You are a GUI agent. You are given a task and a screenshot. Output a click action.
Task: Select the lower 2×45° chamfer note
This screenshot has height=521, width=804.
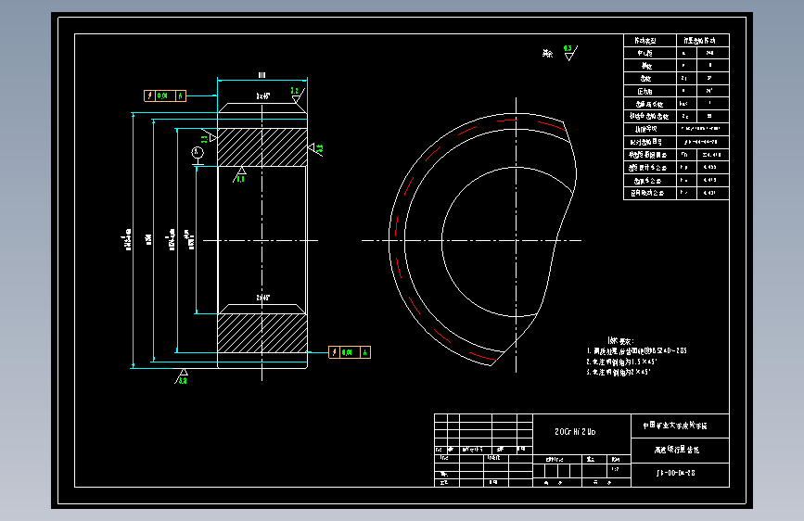(x=263, y=298)
